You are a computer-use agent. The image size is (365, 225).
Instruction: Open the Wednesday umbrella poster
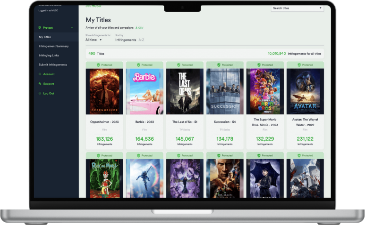(x=265, y=178)
